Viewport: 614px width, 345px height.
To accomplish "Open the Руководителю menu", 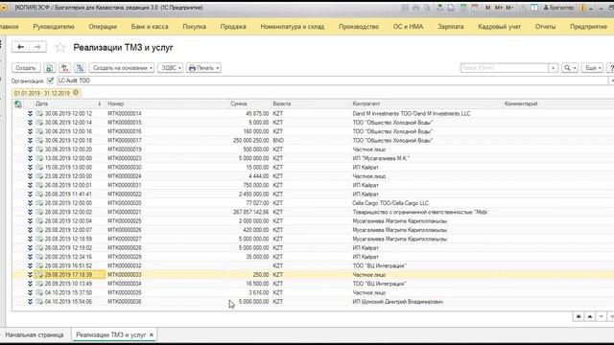I will click(x=54, y=27).
